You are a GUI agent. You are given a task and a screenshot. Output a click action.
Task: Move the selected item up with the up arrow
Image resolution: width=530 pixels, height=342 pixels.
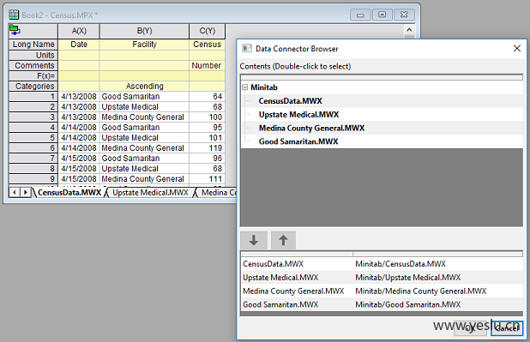point(283,240)
